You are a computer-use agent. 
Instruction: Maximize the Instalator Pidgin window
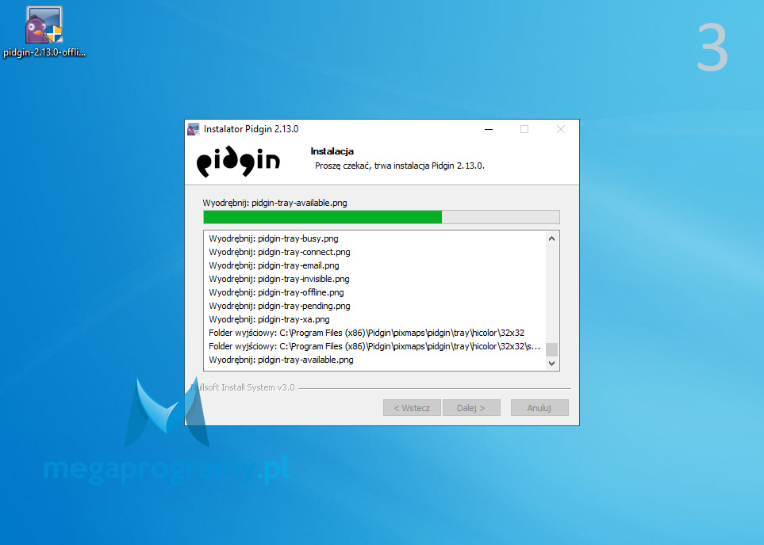click(524, 129)
